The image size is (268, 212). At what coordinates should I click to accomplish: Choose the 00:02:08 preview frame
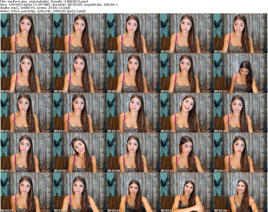click(134, 152)
